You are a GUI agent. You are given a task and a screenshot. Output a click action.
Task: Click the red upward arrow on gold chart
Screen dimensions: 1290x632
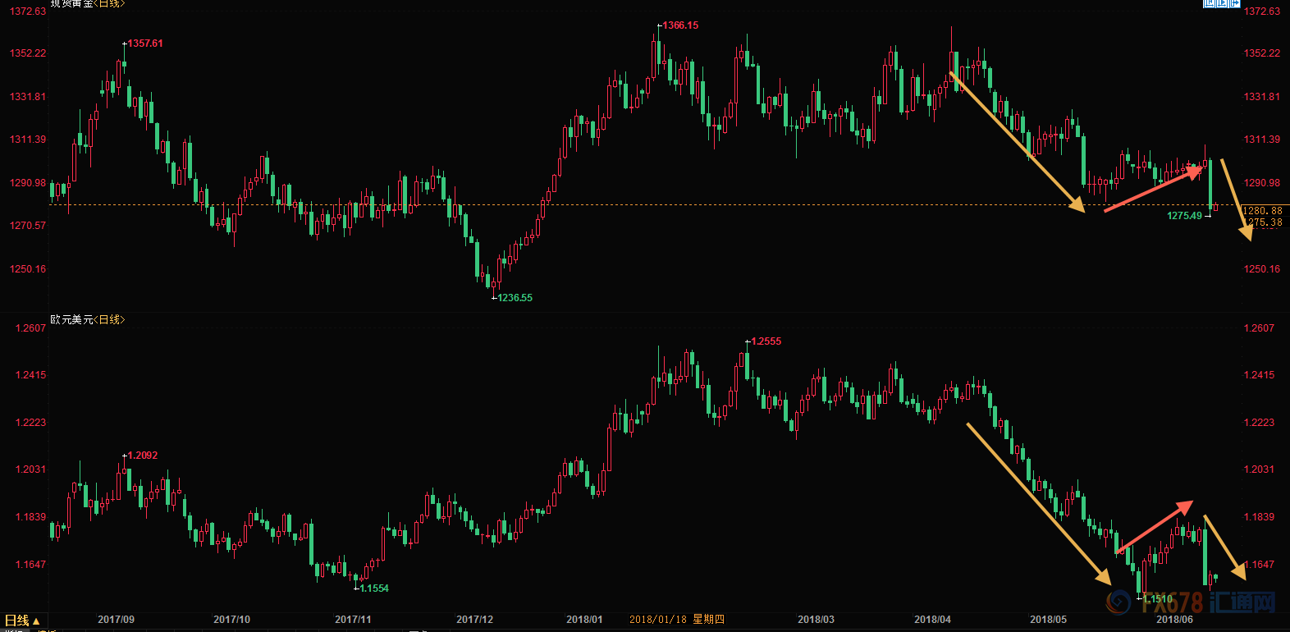coord(1153,190)
